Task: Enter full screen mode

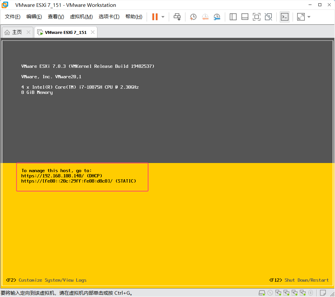Action: pos(256,17)
